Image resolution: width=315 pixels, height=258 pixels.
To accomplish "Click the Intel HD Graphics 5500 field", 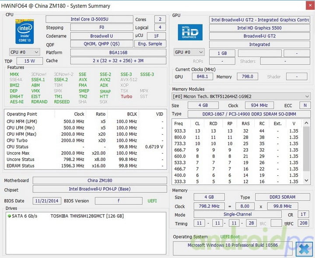I will [x=259, y=28].
